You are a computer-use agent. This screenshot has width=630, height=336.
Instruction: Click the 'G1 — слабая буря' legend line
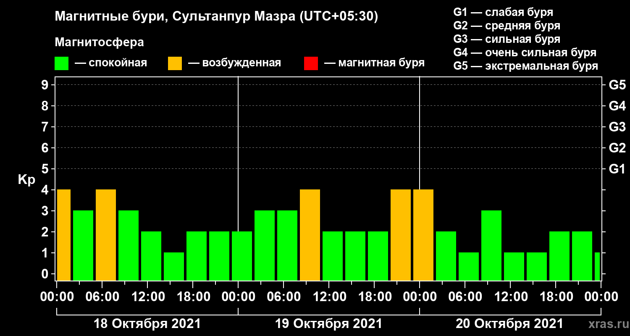[x=503, y=12]
